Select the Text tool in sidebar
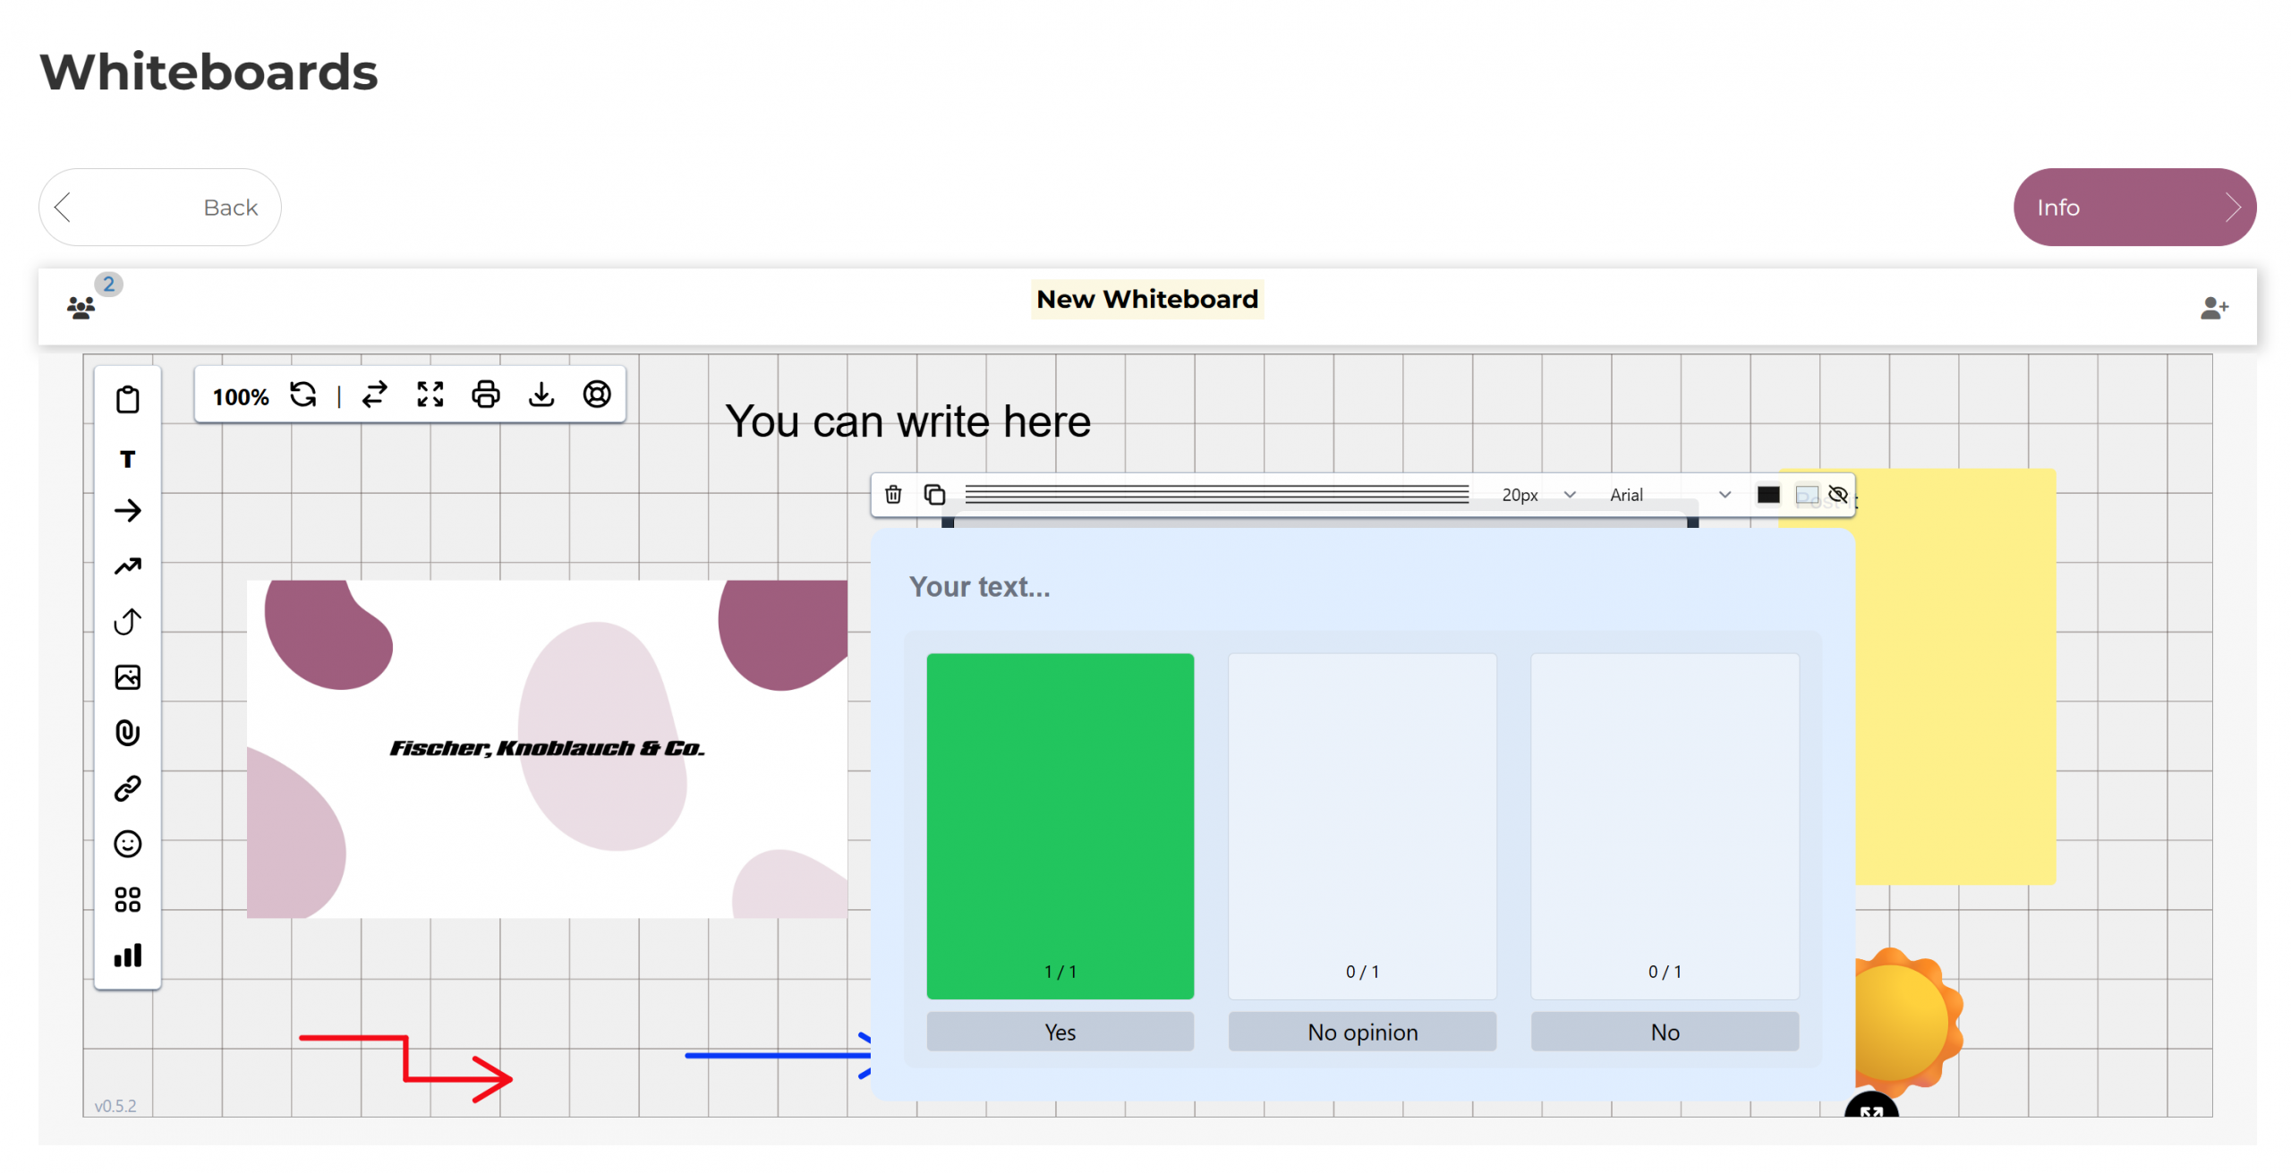Image resolution: width=2291 pixels, height=1173 pixels. click(127, 459)
